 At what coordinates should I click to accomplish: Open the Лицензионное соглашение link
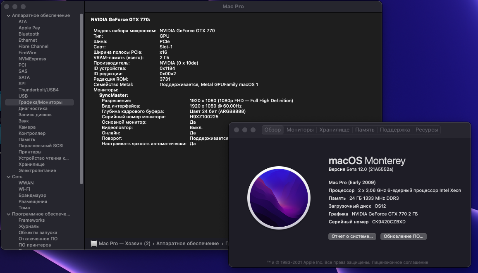400,262
